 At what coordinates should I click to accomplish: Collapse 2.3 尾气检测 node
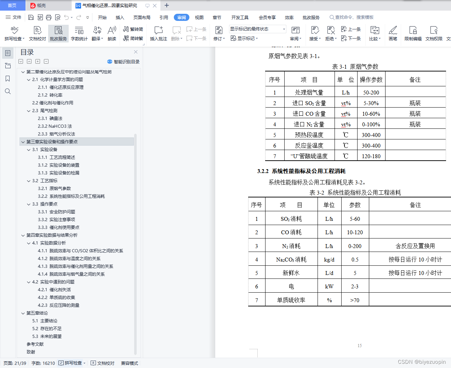pos(29,111)
